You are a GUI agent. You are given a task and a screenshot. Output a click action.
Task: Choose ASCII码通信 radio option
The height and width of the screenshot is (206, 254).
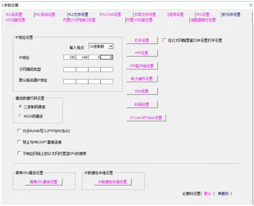pos(20,116)
